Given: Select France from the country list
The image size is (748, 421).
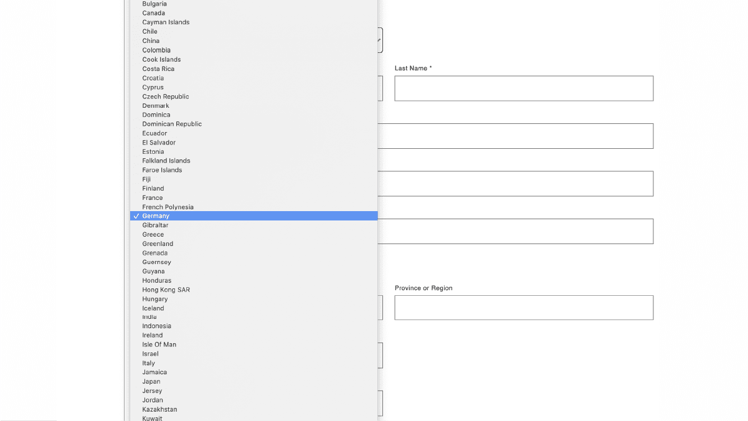Looking at the screenshot, I should [152, 197].
